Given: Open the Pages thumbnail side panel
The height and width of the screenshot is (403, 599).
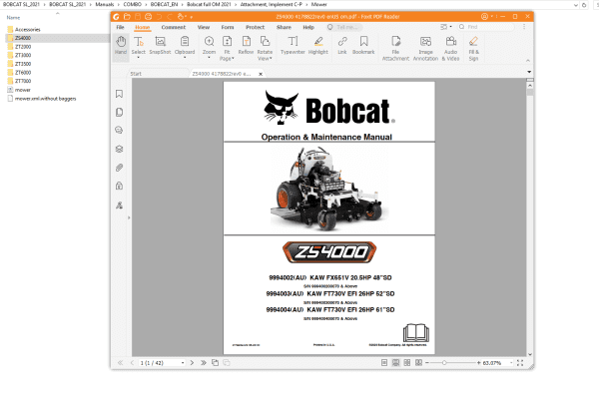Looking at the screenshot, I should (x=119, y=112).
